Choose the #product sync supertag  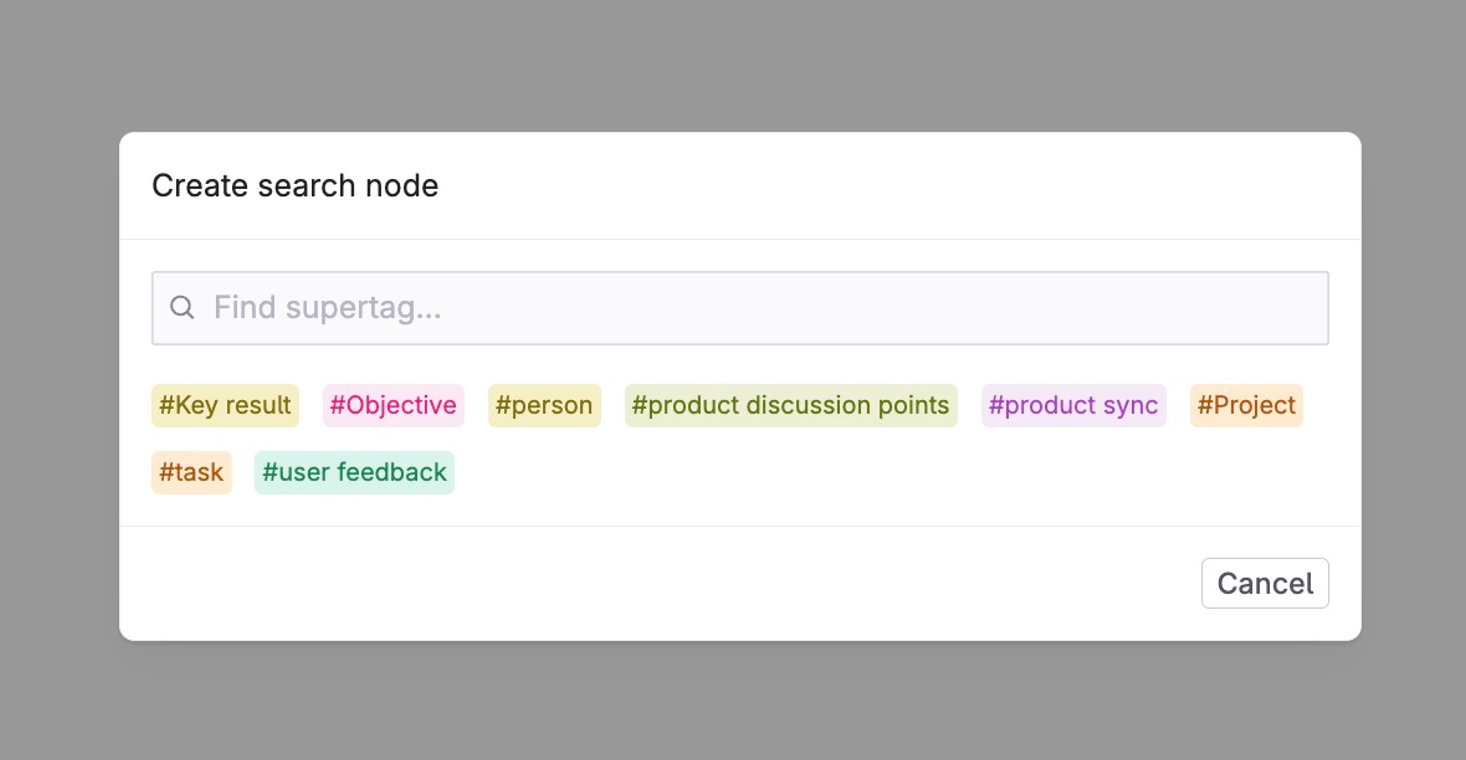1073,406
